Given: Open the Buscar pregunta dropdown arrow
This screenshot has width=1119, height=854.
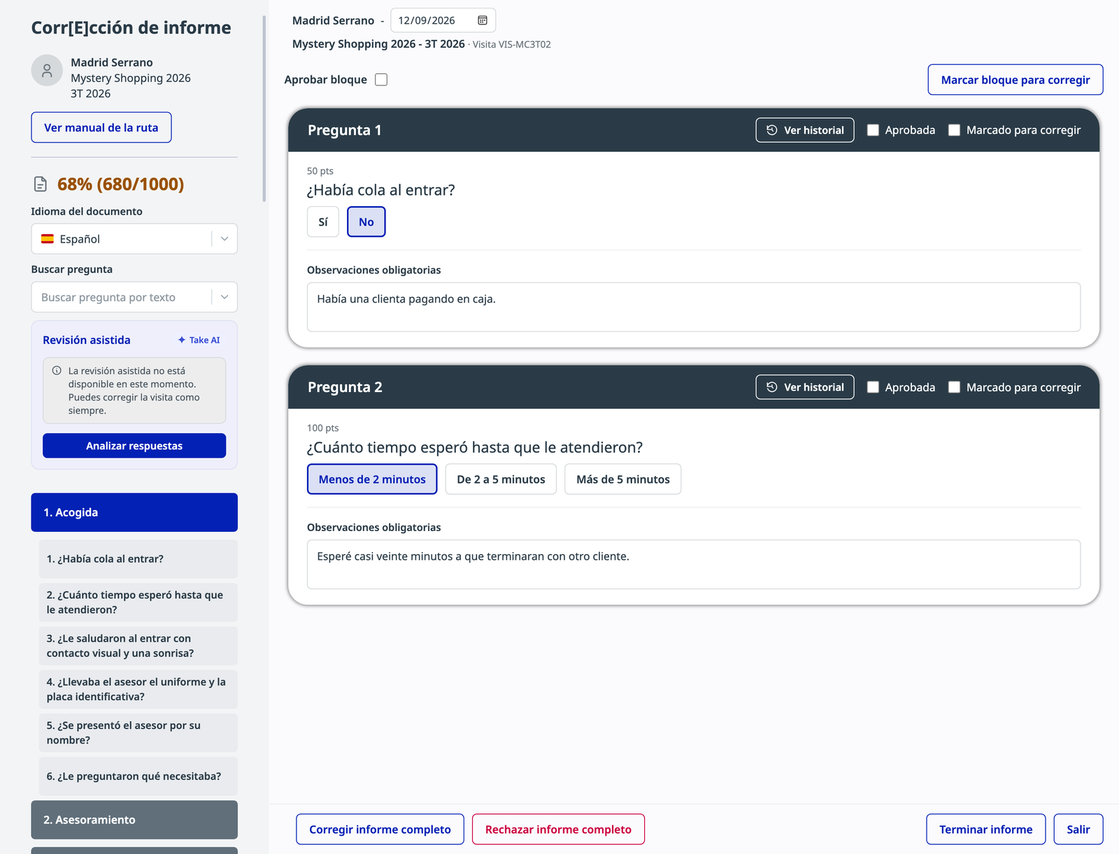Looking at the screenshot, I should pos(224,297).
